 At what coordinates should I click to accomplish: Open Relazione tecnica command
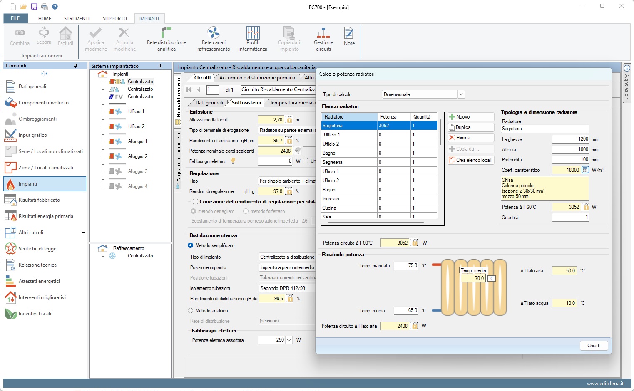click(x=45, y=265)
